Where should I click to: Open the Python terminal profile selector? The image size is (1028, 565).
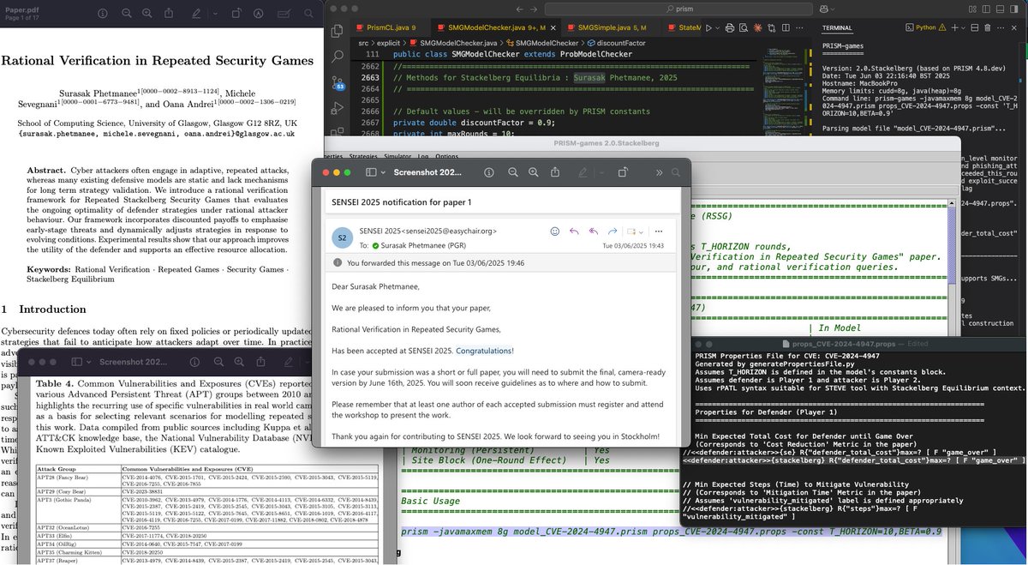(925, 27)
